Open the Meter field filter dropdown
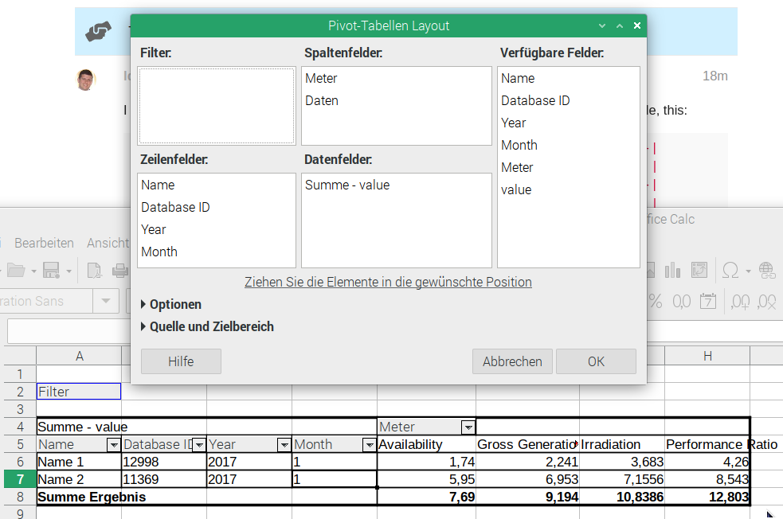Screen dimensions: 783x519 tap(468, 427)
